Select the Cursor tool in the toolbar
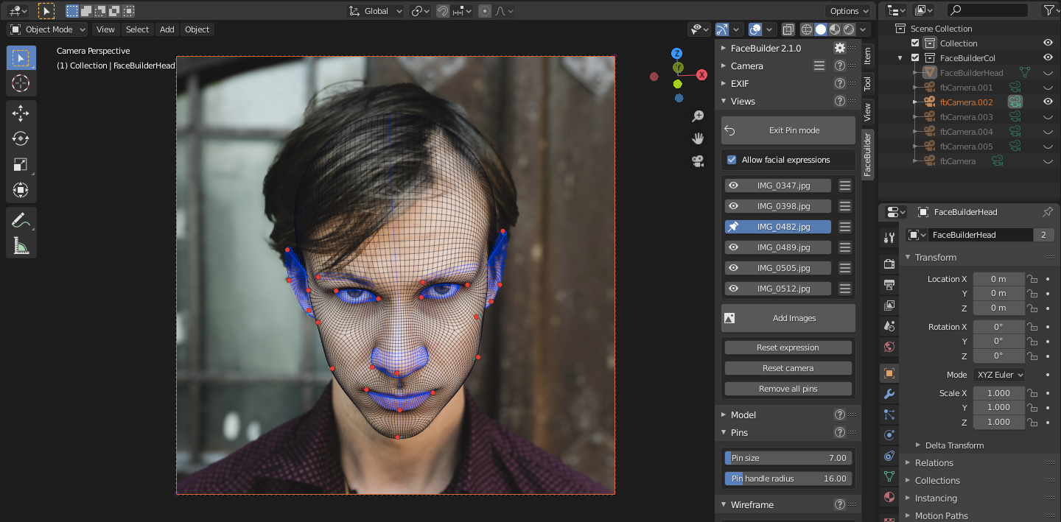The height and width of the screenshot is (522, 1061). (21, 83)
